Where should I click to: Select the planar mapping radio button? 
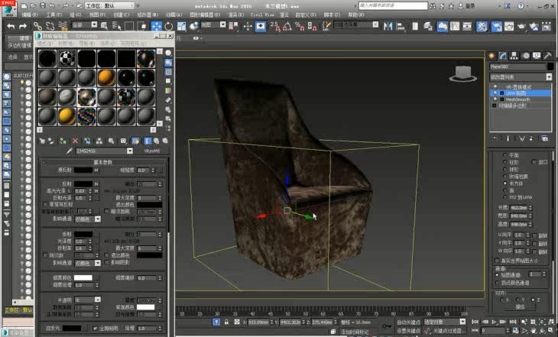[x=505, y=155]
